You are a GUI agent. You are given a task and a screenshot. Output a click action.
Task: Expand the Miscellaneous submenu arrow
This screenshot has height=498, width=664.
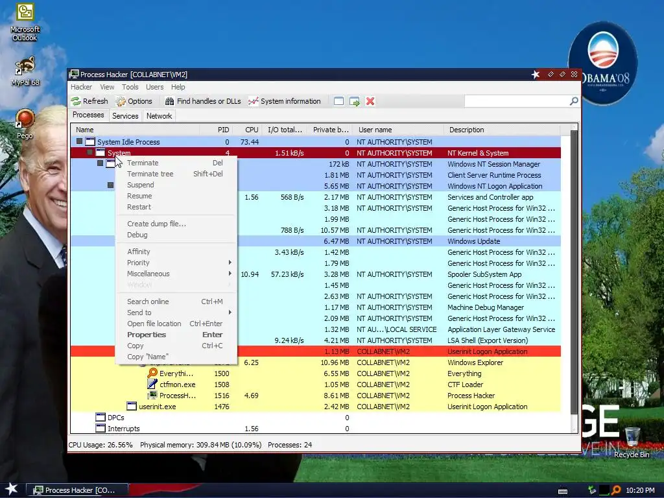[x=230, y=274]
